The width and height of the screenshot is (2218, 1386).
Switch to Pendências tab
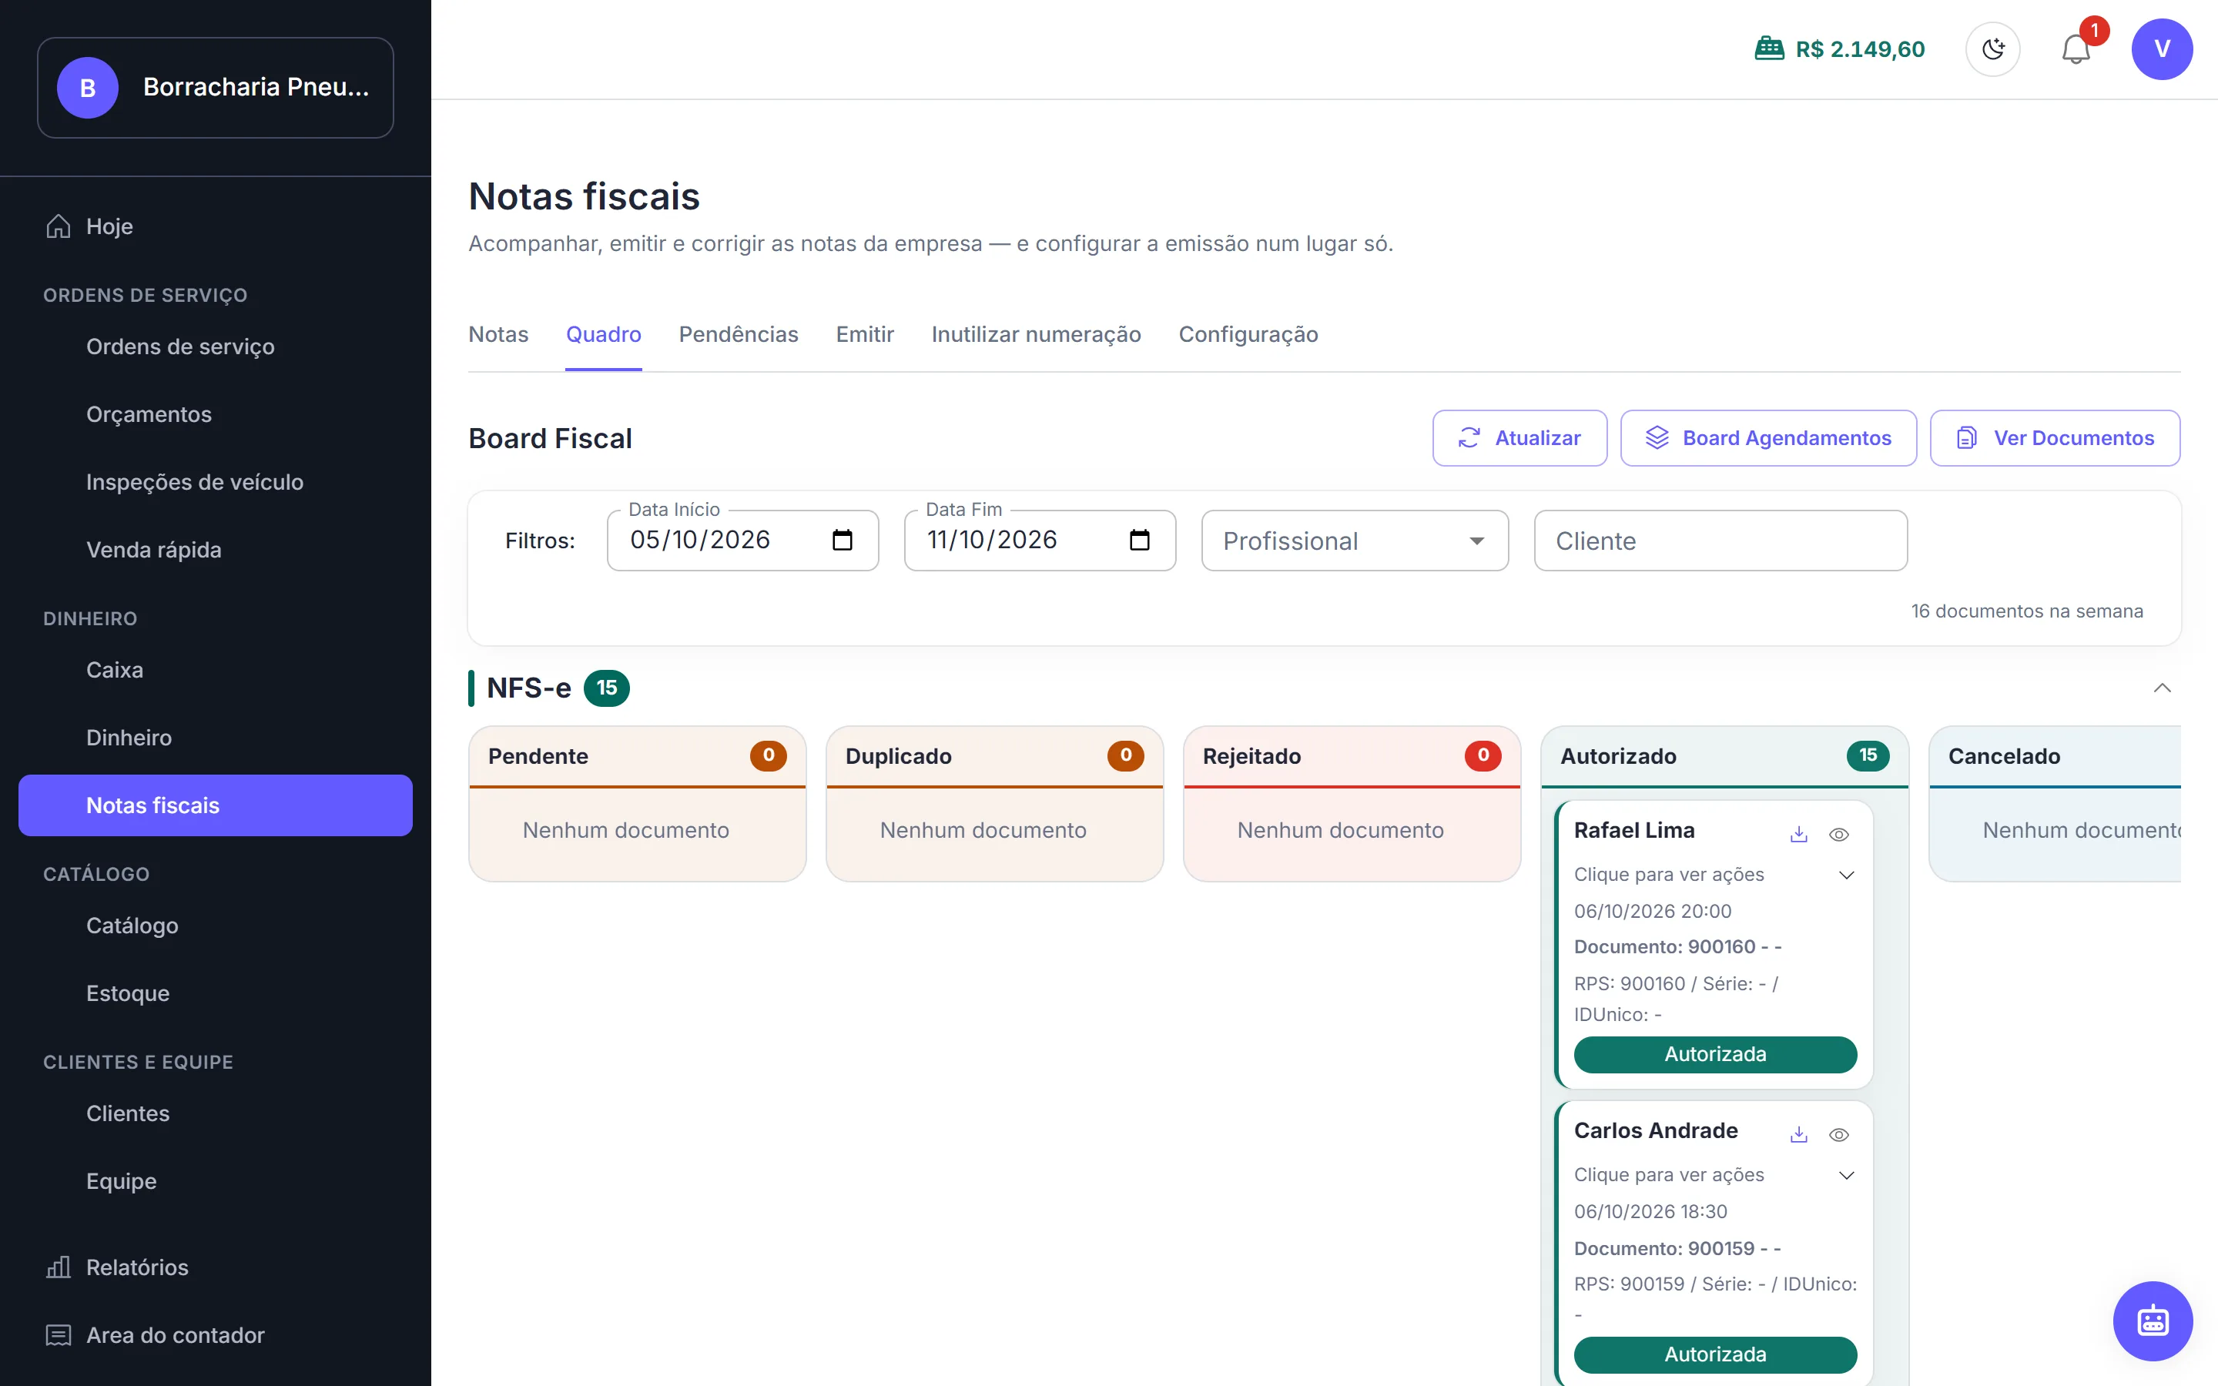click(738, 335)
